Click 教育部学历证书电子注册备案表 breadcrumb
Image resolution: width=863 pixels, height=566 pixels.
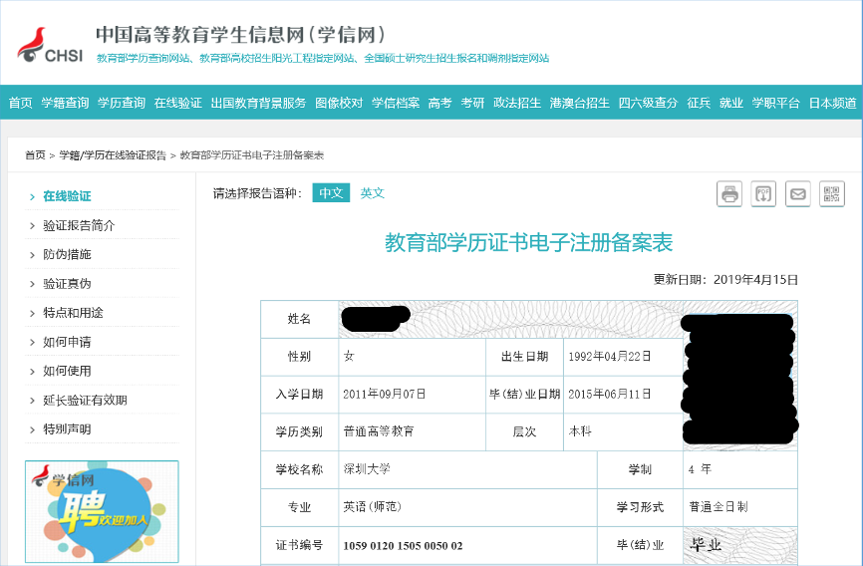(252, 155)
